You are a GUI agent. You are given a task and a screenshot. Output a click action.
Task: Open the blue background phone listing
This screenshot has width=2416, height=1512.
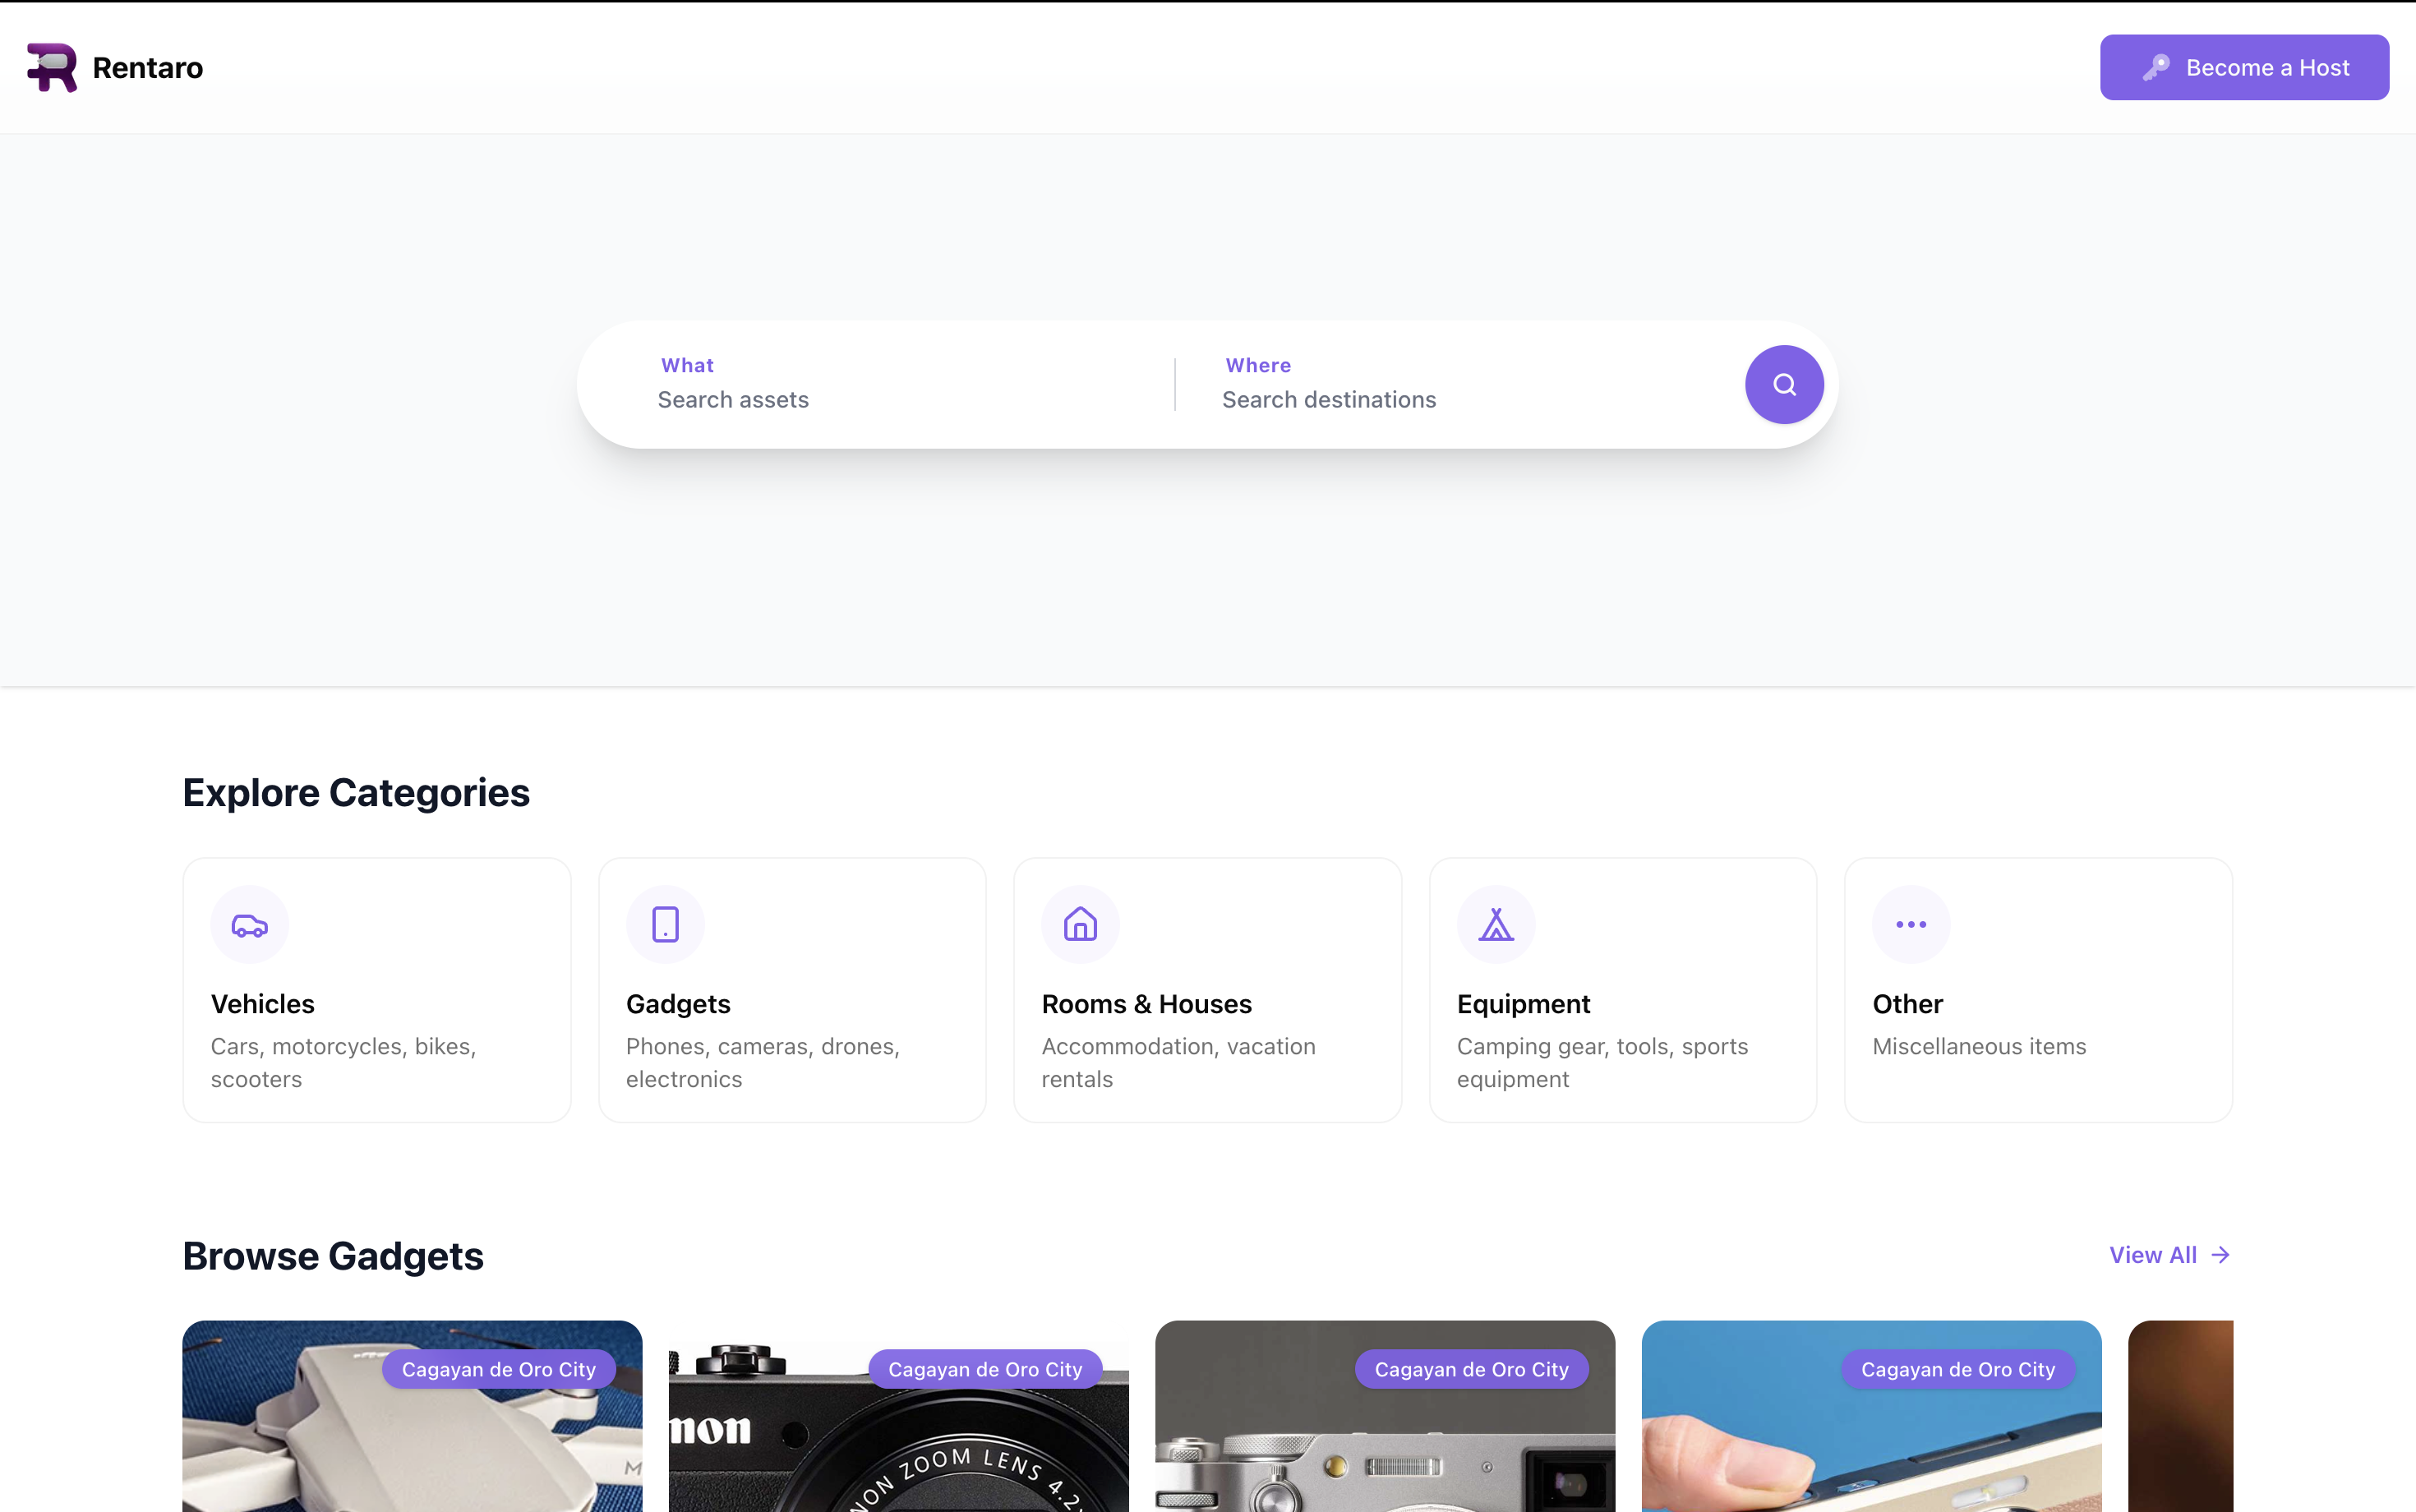pyautogui.click(x=1870, y=1450)
